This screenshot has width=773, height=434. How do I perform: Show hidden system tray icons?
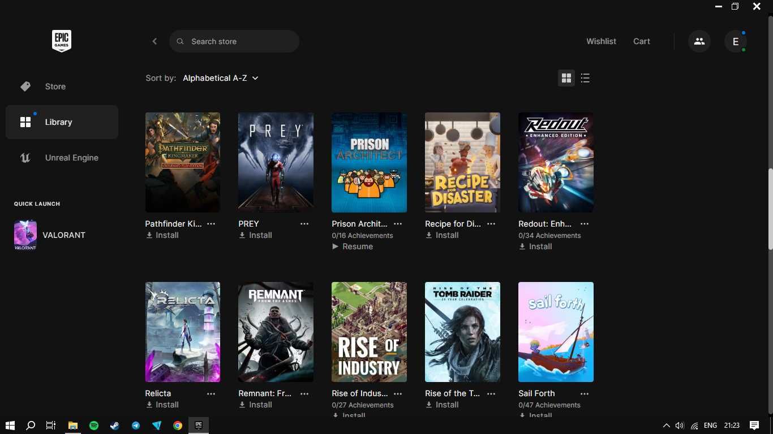pyautogui.click(x=666, y=426)
